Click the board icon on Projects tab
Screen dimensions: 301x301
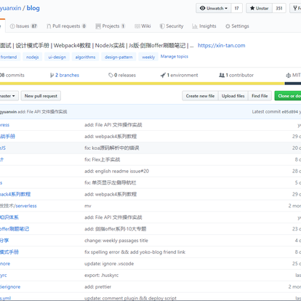pyautogui.click(x=98, y=26)
